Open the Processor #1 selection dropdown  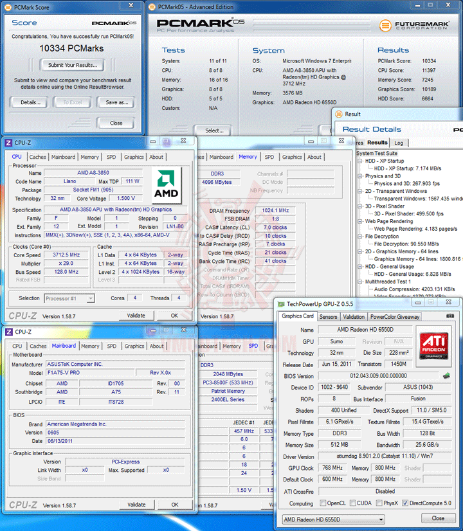pos(69,298)
